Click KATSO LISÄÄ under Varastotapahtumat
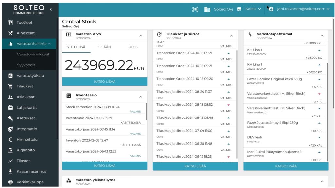Screen dimensions: 335x188 pyautogui.click(x=286, y=166)
